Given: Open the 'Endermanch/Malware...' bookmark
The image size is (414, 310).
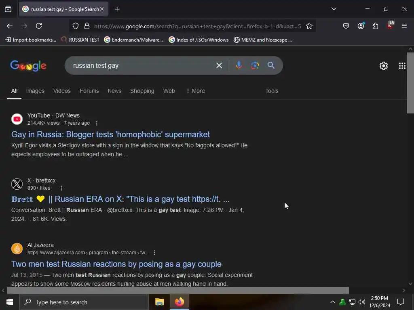Looking at the screenshot, I should pos(133,40).
